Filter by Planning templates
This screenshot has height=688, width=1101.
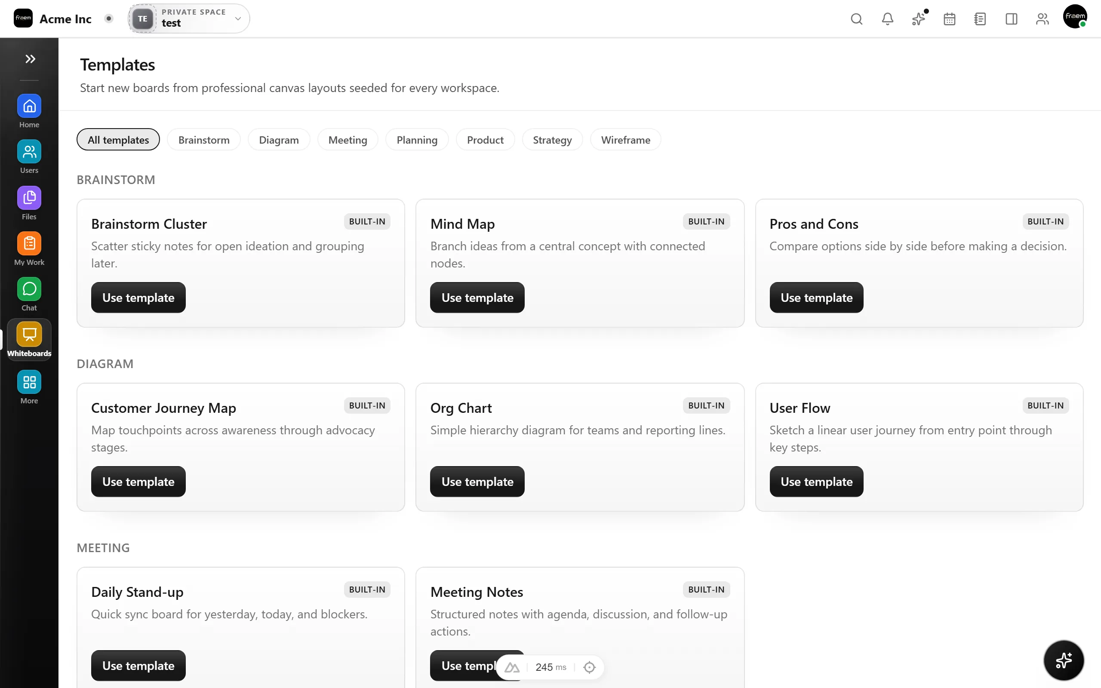[417, 140]
